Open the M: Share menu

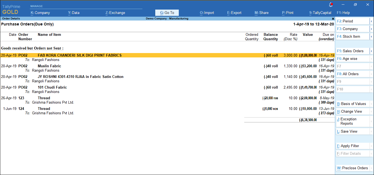tap(261, 13)
